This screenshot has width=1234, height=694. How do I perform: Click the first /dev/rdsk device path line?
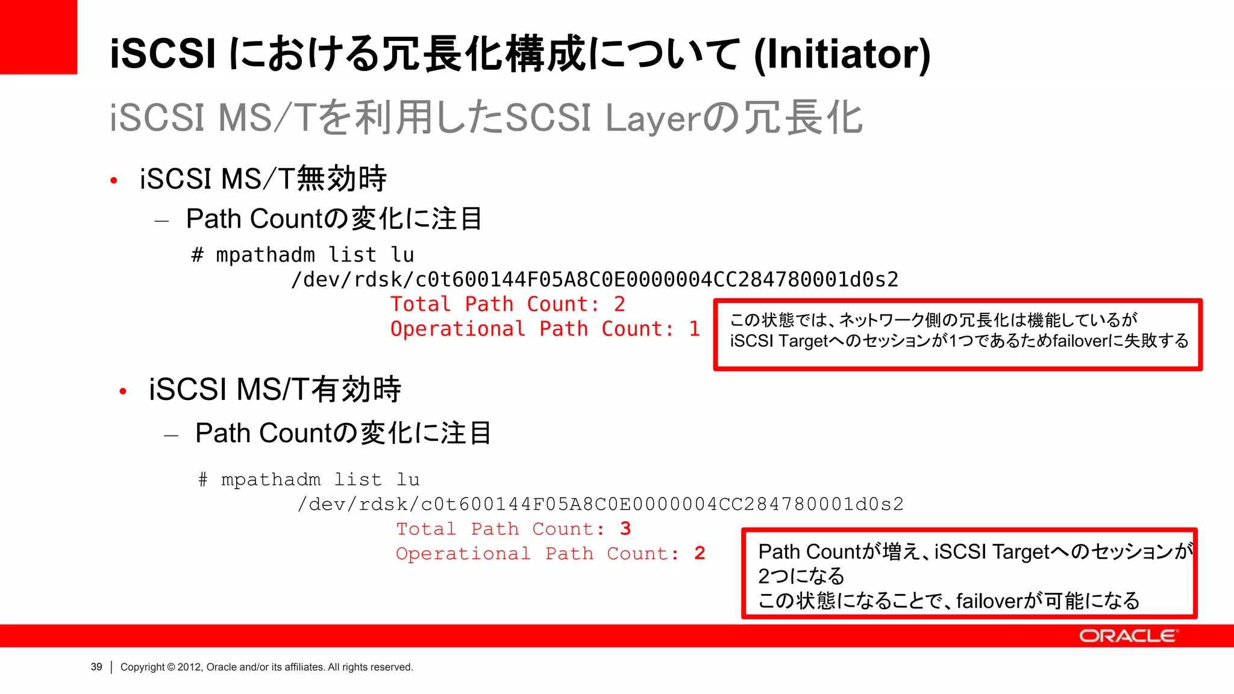click(x=595, y=280)
